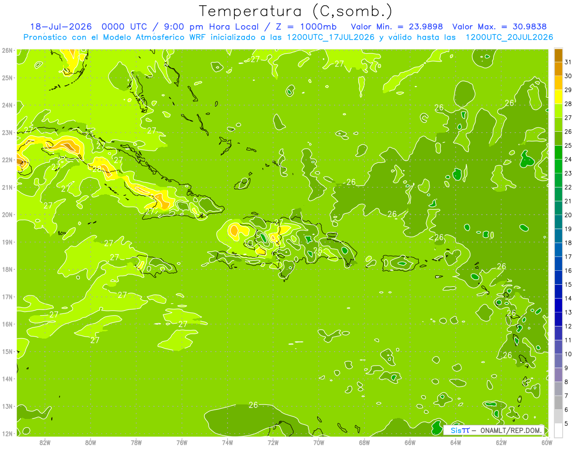Click the "0000 UTC" time label
The height and width of the screenshot is (449, 581).
(x=125, y=27)
